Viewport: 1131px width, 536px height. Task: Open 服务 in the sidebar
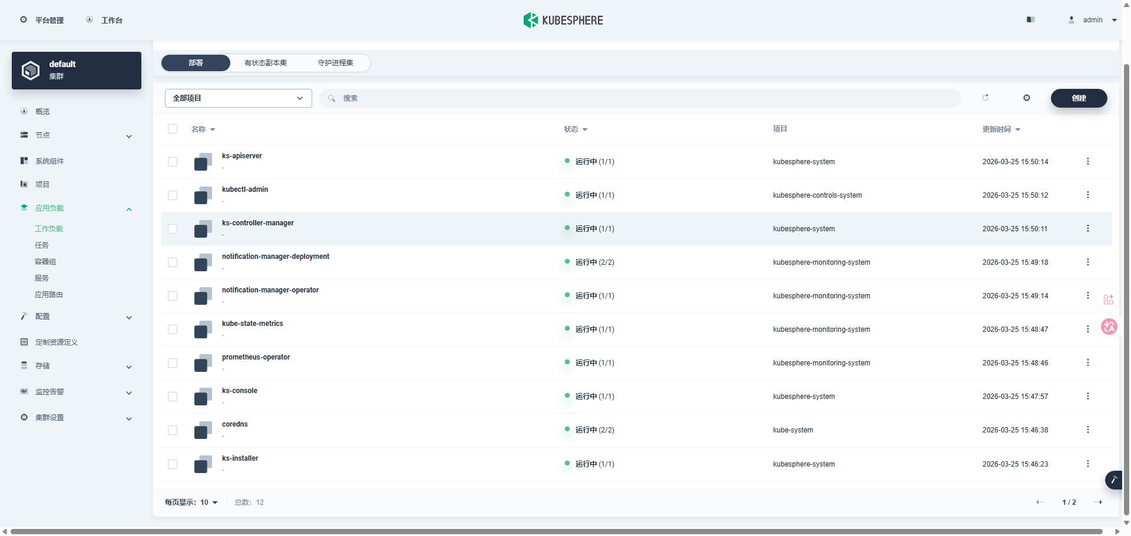(42, 278)
